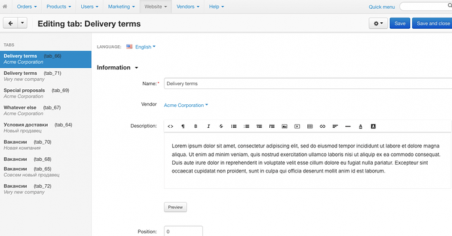Click the Save and close button
Image resolution: width=452 pixels, height=236 pixels.
432,24
